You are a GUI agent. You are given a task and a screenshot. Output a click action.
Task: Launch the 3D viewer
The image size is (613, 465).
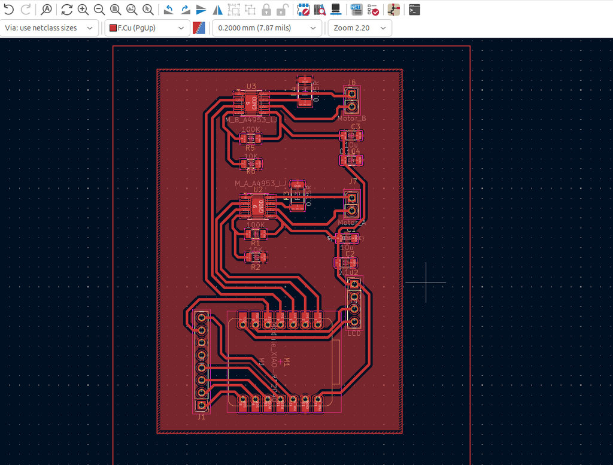(x=336, y=10)
